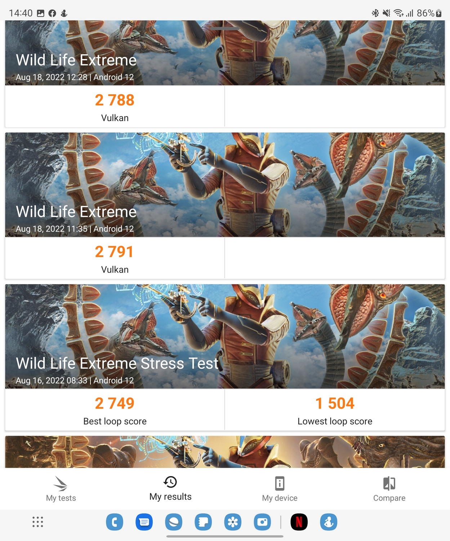
Task: Open the 3DMark icon in the taskbar
Action: [x=329, y=522]
